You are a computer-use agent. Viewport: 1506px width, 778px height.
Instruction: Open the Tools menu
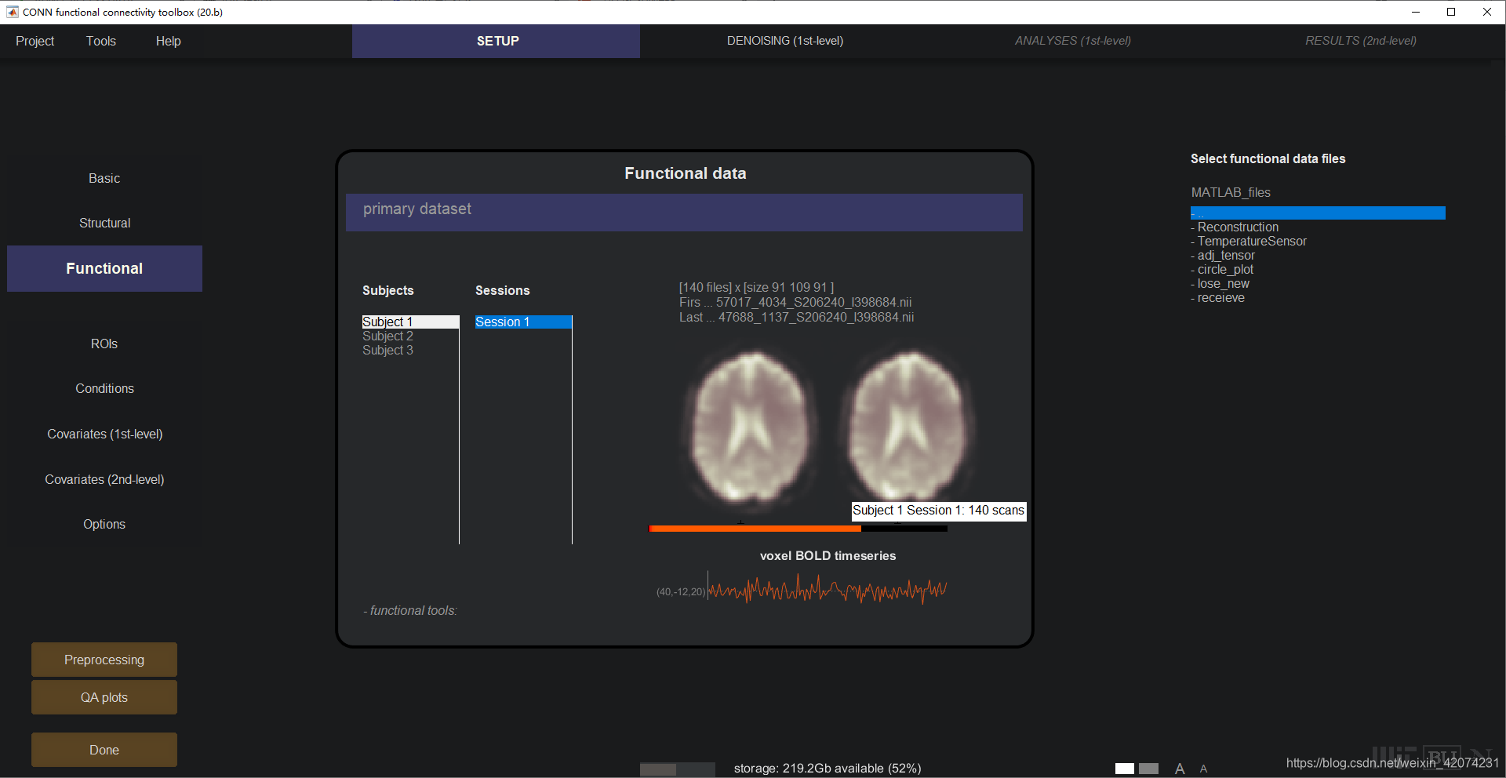click(101, 41)
